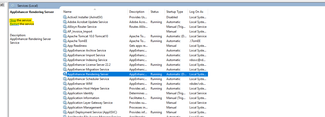Click gear icon for AppEnhancer WIM
This screenshot has width=325, height=117.
[65, 84]
